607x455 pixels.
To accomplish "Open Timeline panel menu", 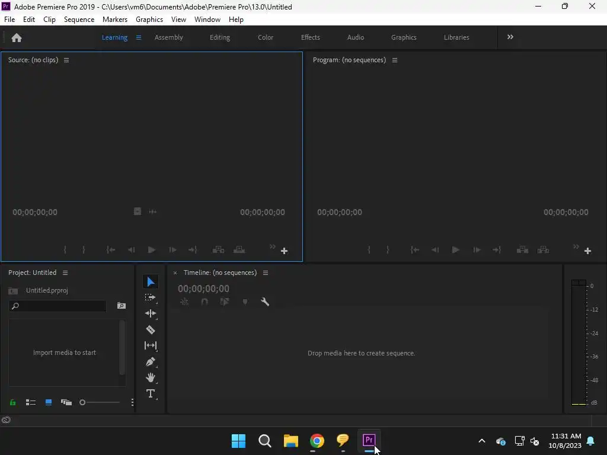I will (265, 273).
